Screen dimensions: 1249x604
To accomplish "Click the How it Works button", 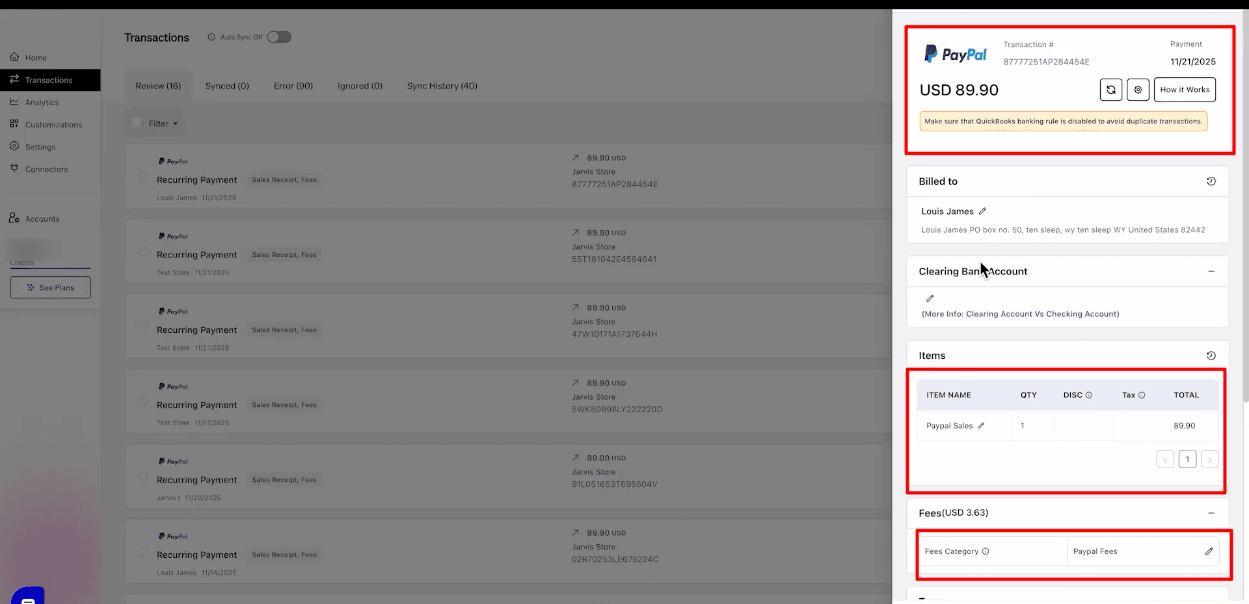I will point(1185,90).
